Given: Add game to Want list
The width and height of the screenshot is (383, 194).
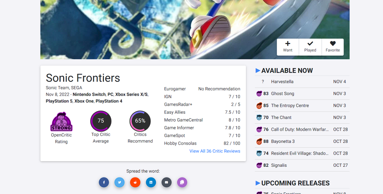Looking at the screenshot, I should point(288,47).
